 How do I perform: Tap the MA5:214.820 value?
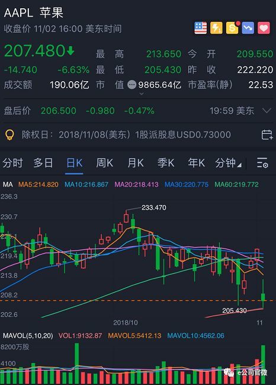[x=38, y=184]
